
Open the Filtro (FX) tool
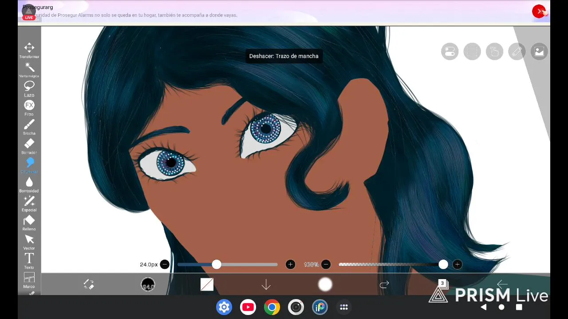coord(29,108)
